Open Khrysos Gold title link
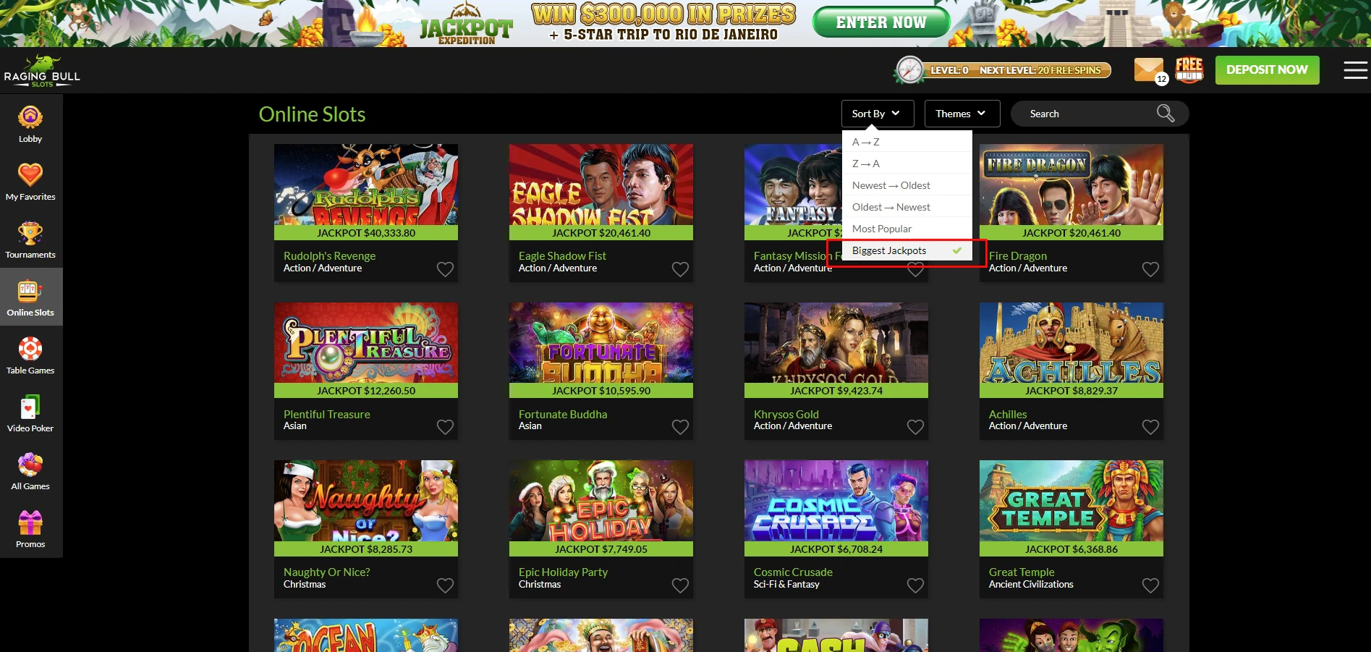Image resolution: width=1371 pixels, height=652 pixels. pos(786,414)
